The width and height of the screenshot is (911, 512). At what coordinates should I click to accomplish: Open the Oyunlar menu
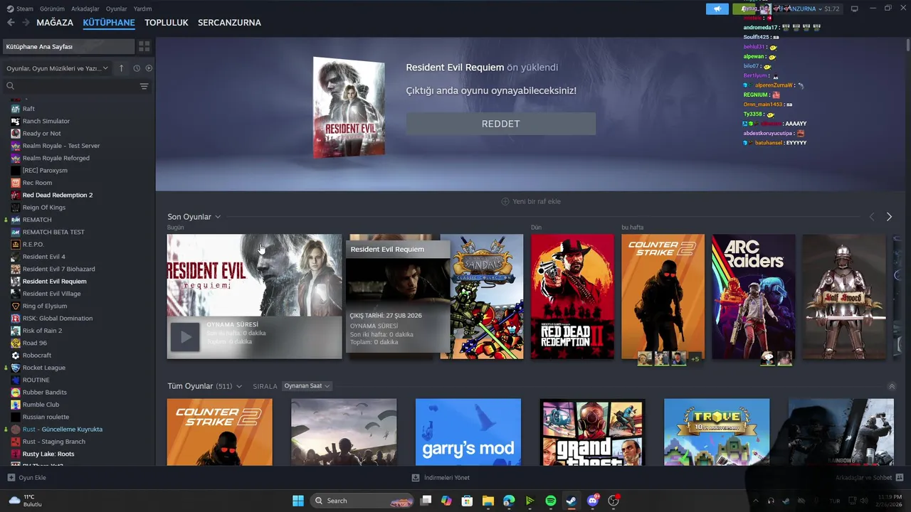point(117,9)
